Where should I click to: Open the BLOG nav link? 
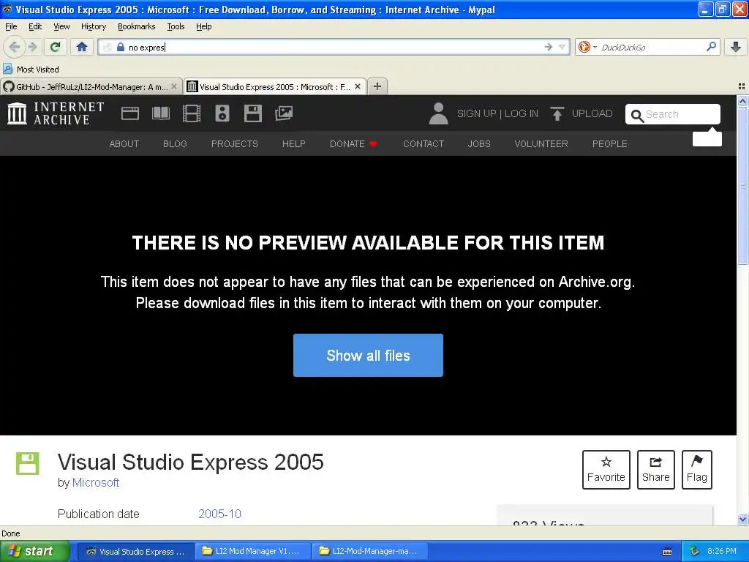pyautogui.click(x=175, y=144)
